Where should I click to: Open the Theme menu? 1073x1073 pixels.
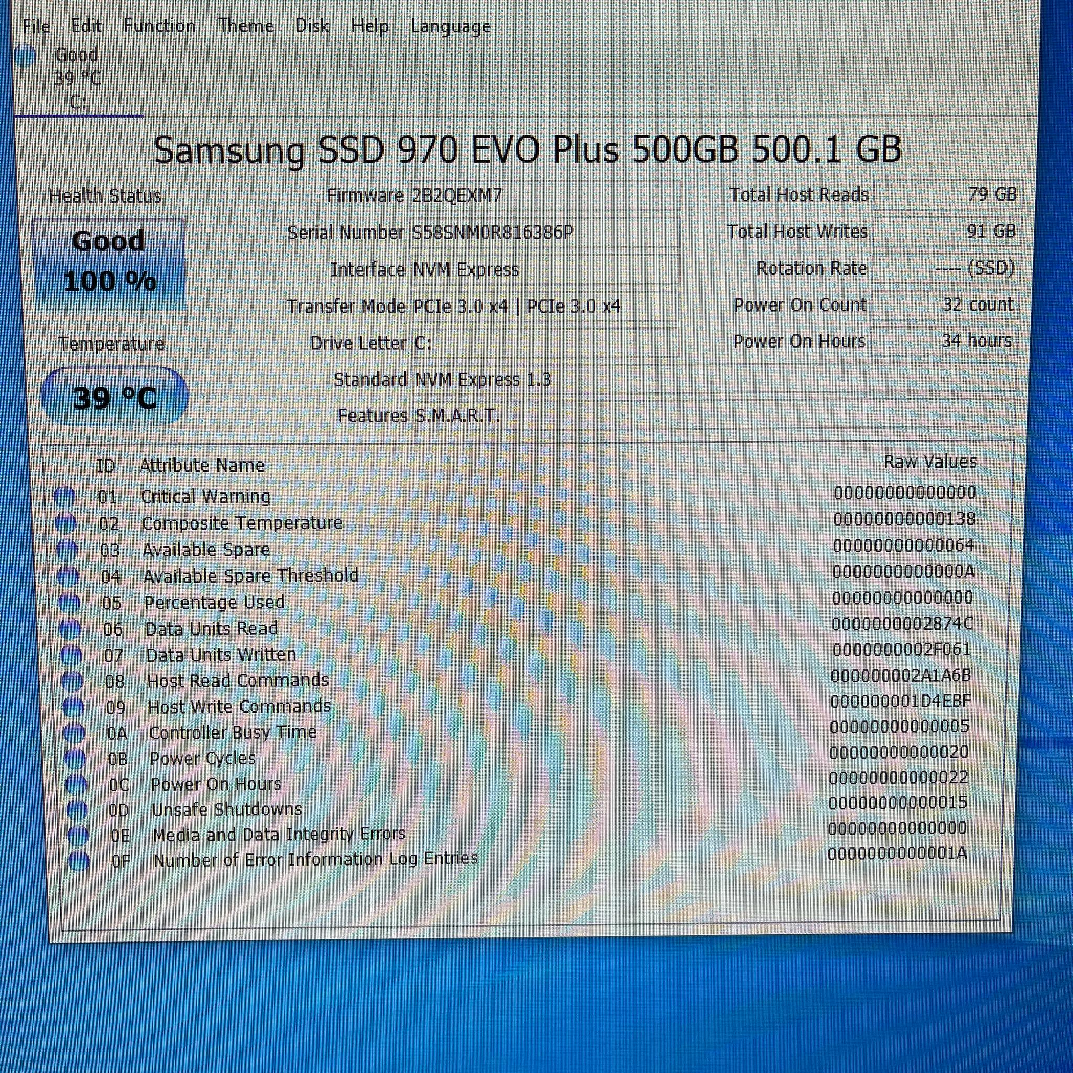(246, 26)
